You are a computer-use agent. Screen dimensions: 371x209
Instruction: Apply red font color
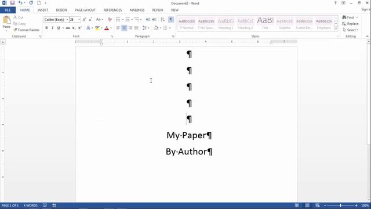[x=107, y=28]
